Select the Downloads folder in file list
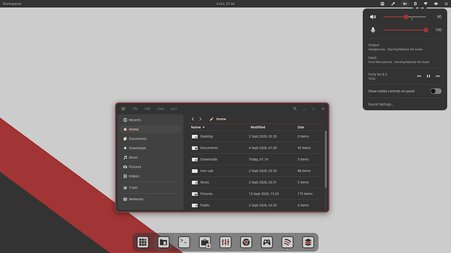Viewport: 451px width, 253px height. click(x=256, y=160)
